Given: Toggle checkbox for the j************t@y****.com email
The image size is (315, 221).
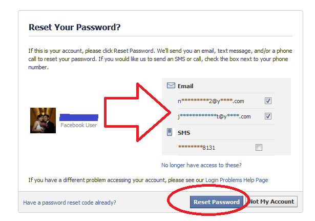Looking at the screenshot, I should (268, 116).
